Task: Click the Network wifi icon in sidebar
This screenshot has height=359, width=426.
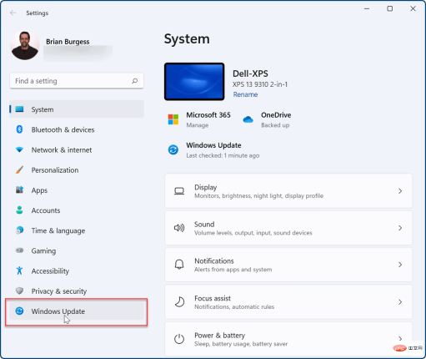Action: [x=19, y=149]
